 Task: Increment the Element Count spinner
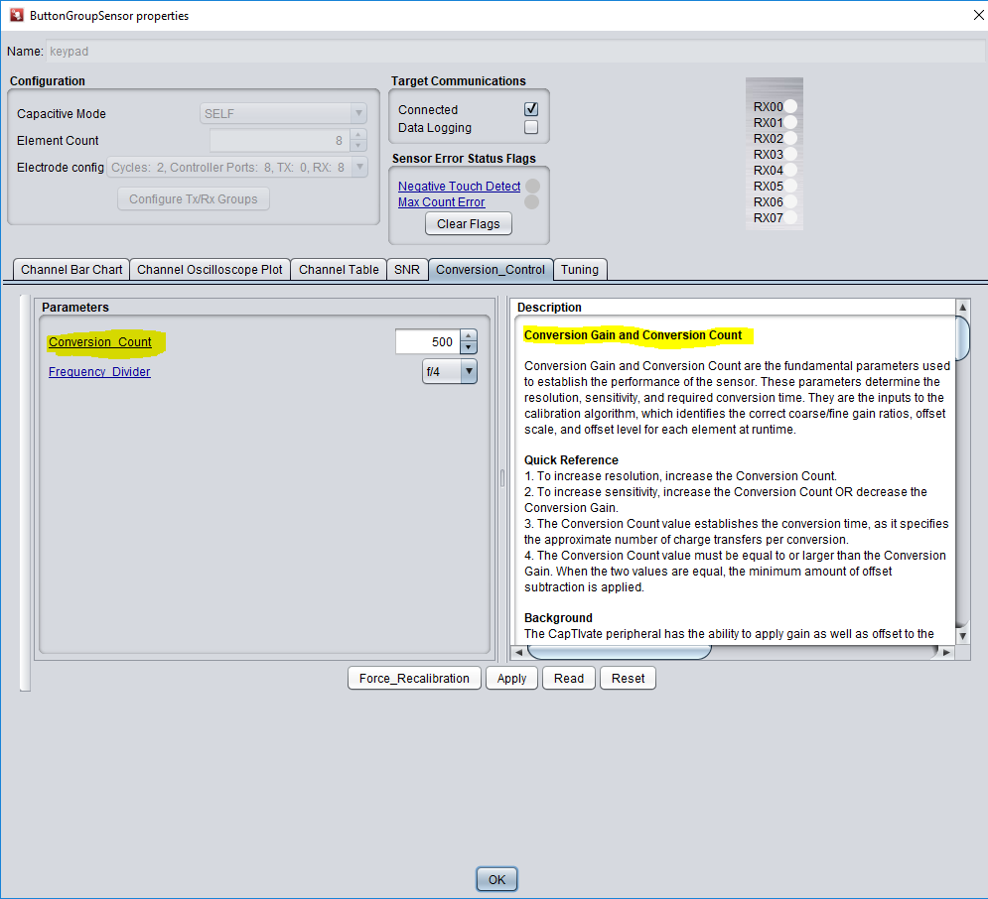(x=357, y=135)
